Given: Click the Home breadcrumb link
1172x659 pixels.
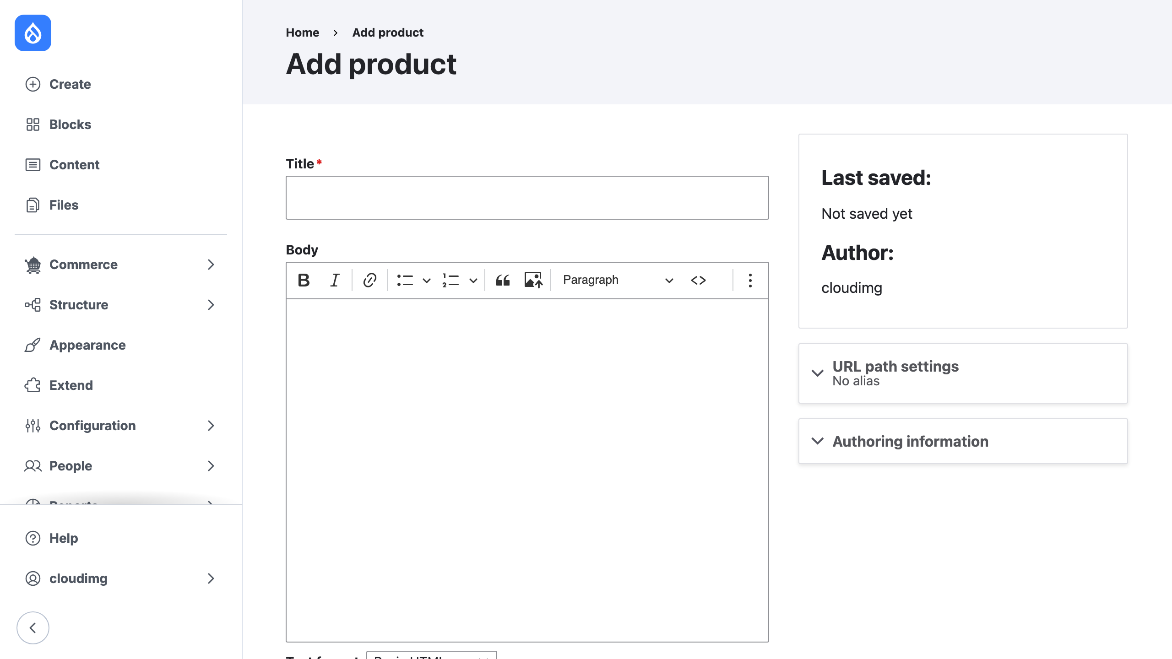Looking at the screenshot, I should coord(302,32).
